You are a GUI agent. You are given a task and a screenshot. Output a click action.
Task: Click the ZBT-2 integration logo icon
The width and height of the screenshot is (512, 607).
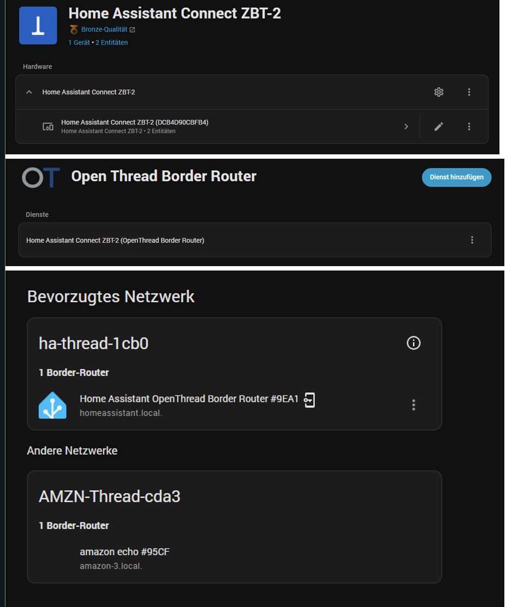point(38,25)
